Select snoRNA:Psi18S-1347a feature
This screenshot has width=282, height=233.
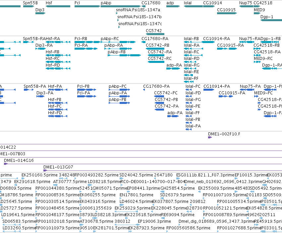coord(117,13)
